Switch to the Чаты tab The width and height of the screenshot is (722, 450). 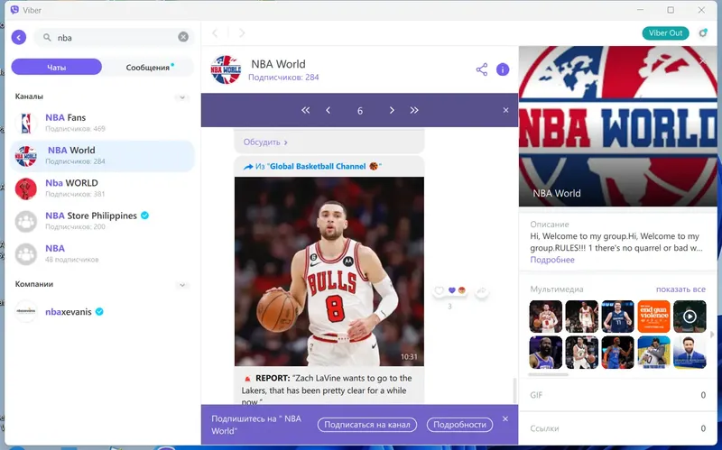tap(56, 67)
